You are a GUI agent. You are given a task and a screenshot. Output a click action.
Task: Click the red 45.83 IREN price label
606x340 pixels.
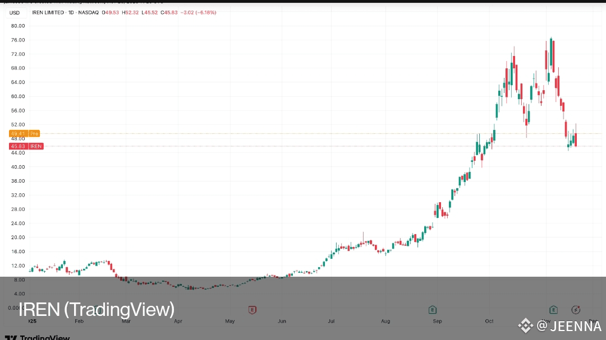coord(26,146)
